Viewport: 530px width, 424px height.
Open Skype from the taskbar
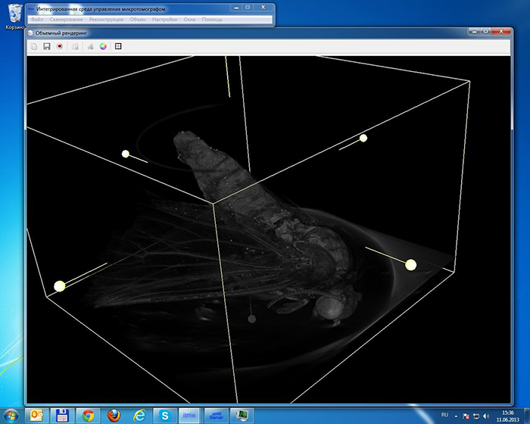[164, 415]
